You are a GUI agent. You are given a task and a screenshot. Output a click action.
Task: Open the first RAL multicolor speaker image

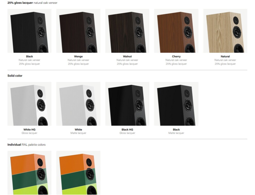coord(29,173)
